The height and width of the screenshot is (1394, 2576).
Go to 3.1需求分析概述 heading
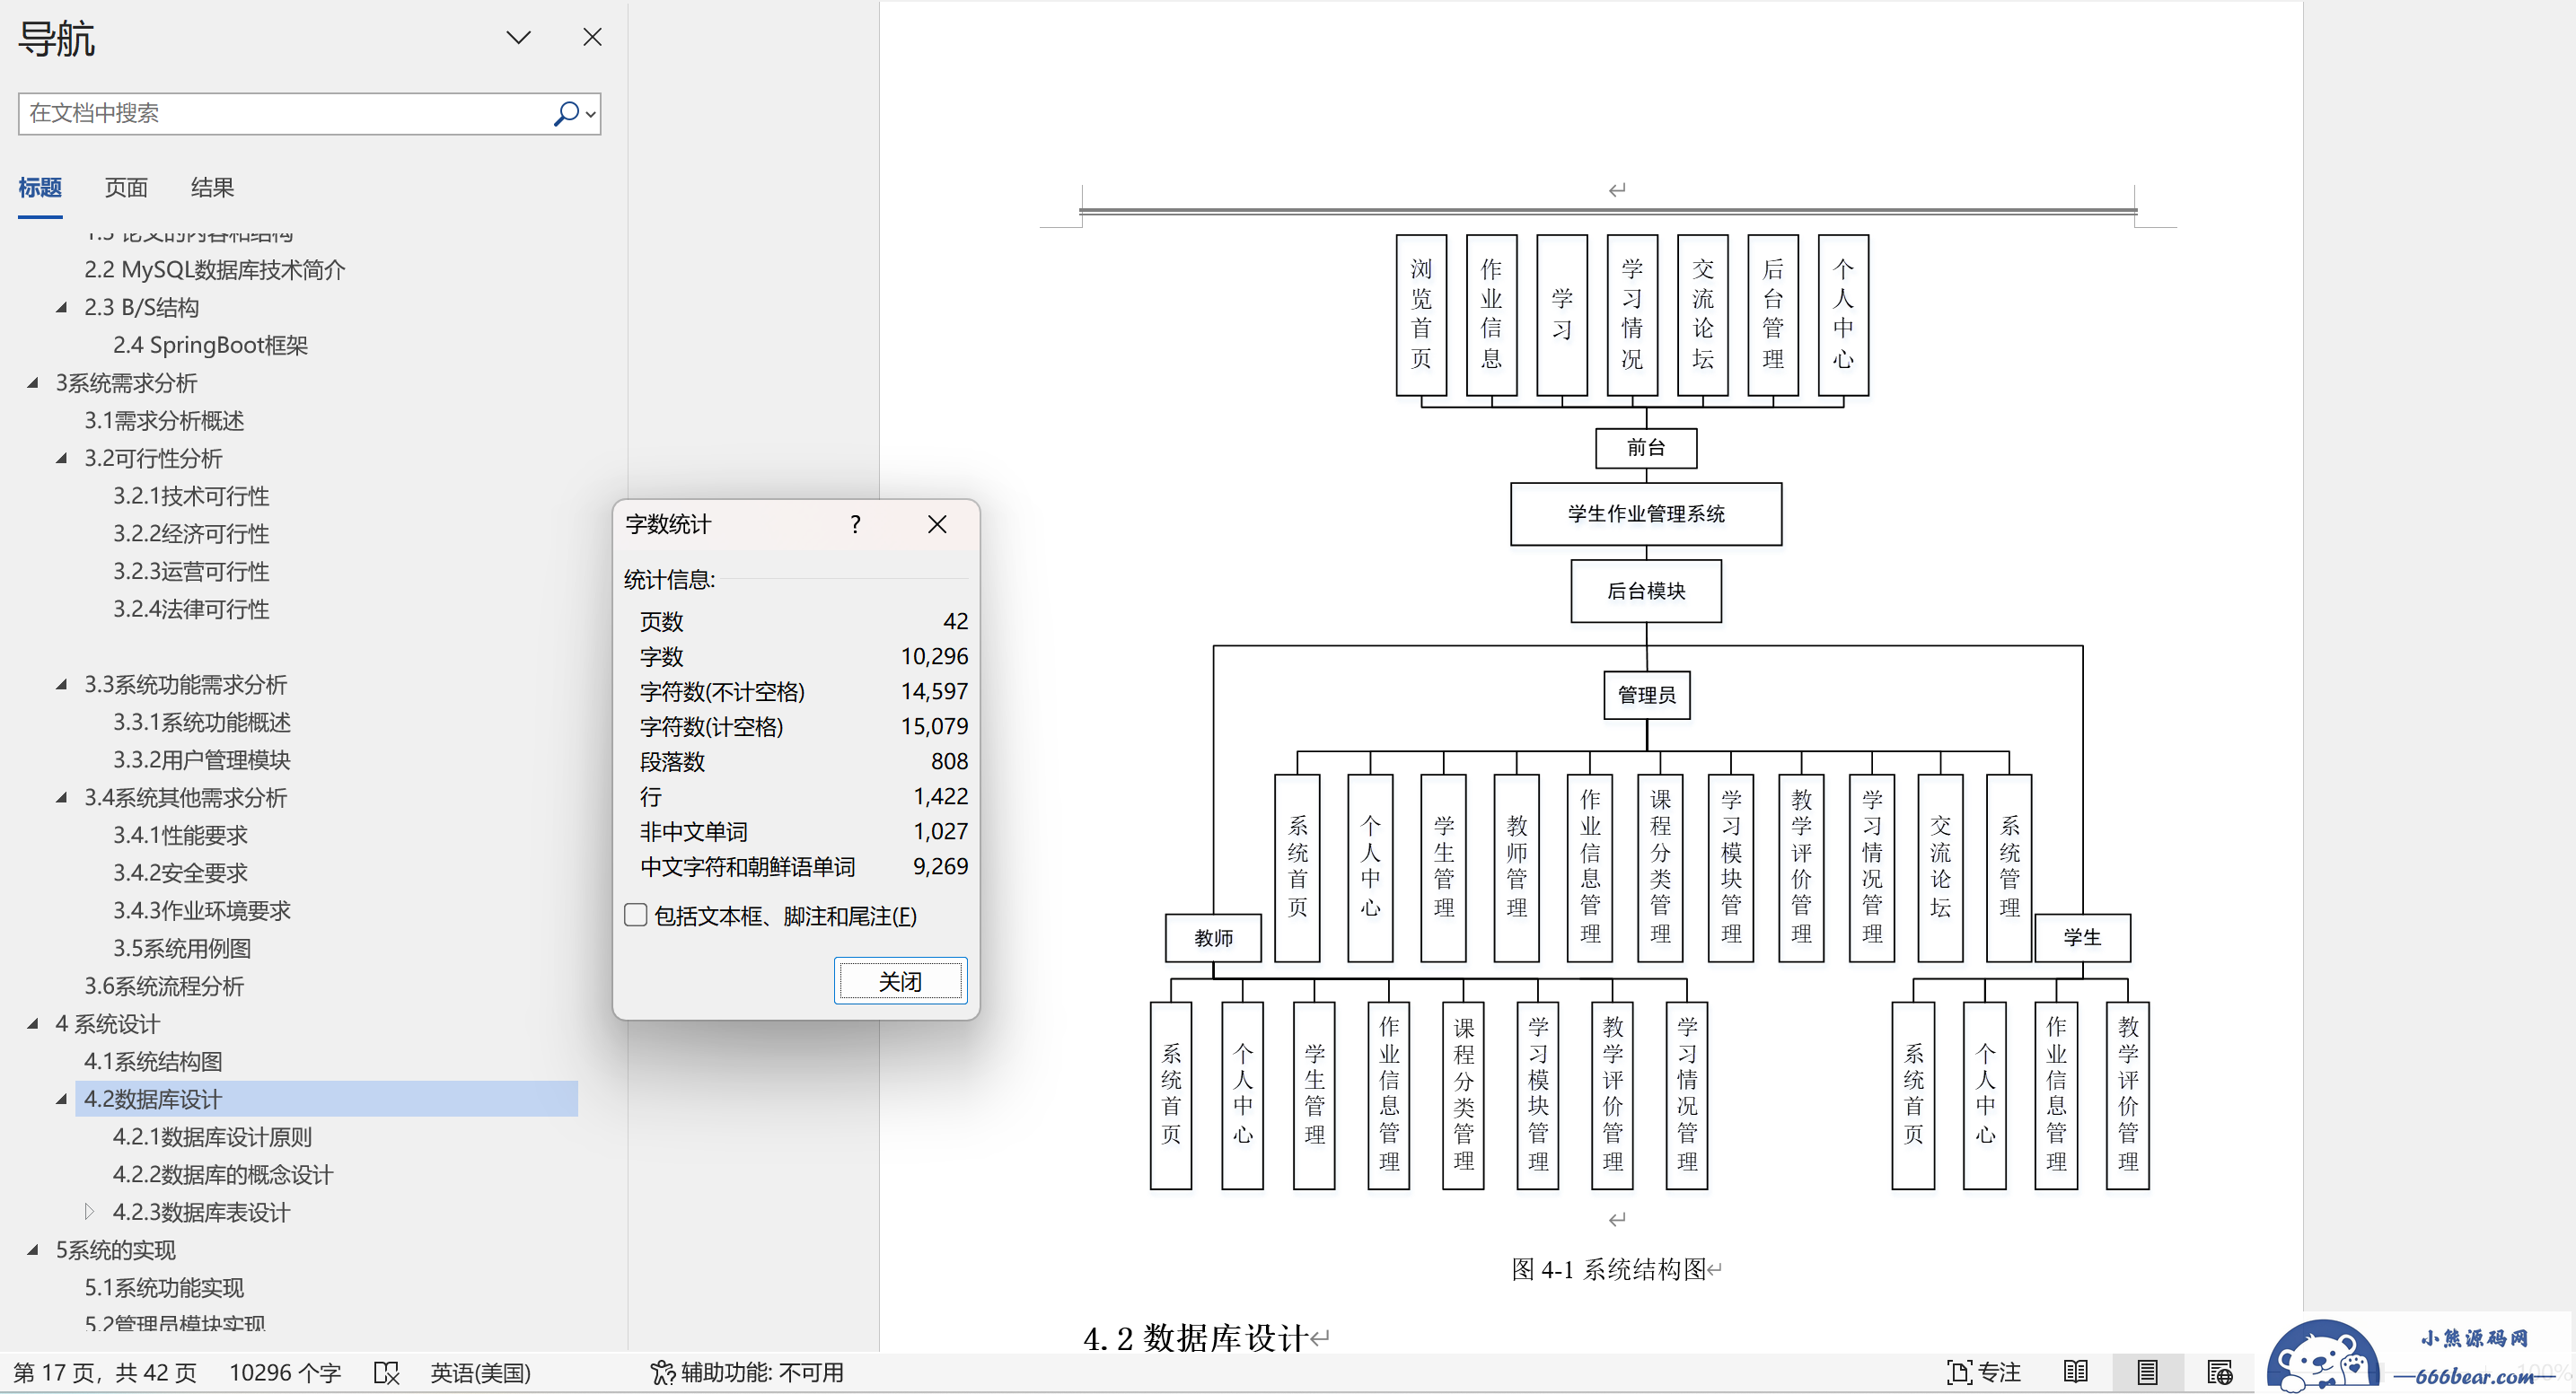click(164, 421)
